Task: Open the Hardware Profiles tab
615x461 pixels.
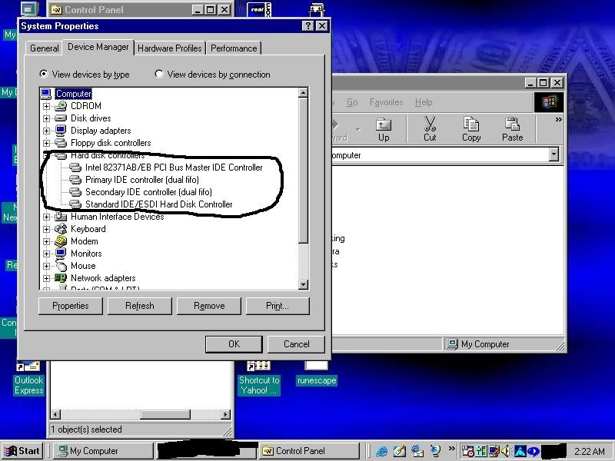Action: pyautogui.click(x=169, y=48)
